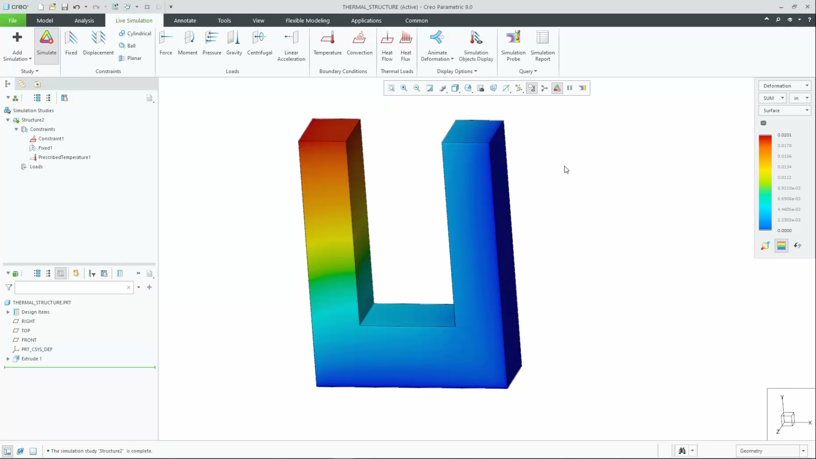The image size is (816, 459).
Task: Click the Ball constraint option
Action: coord(127,45)
